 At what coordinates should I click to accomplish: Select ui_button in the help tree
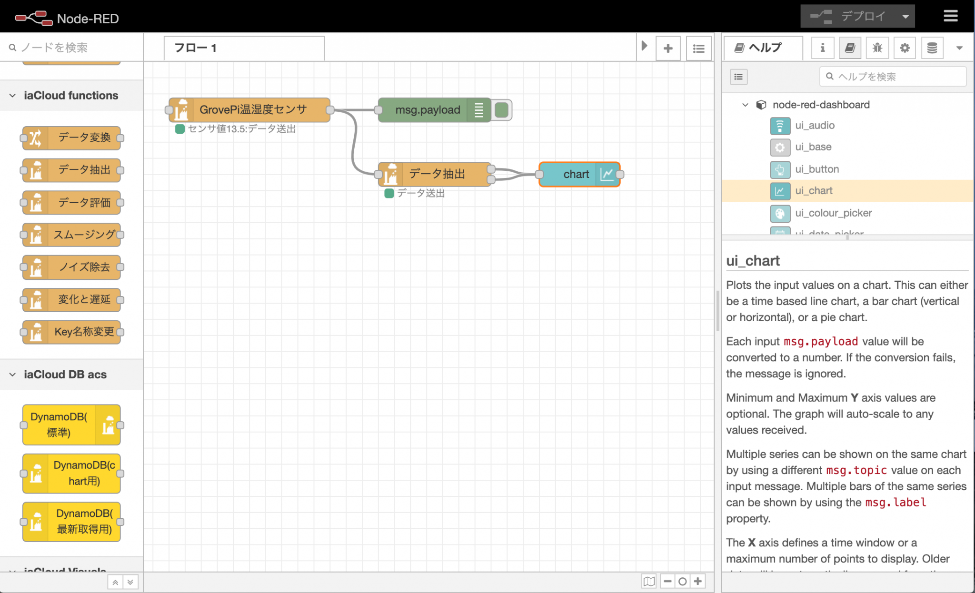point(817,169)
